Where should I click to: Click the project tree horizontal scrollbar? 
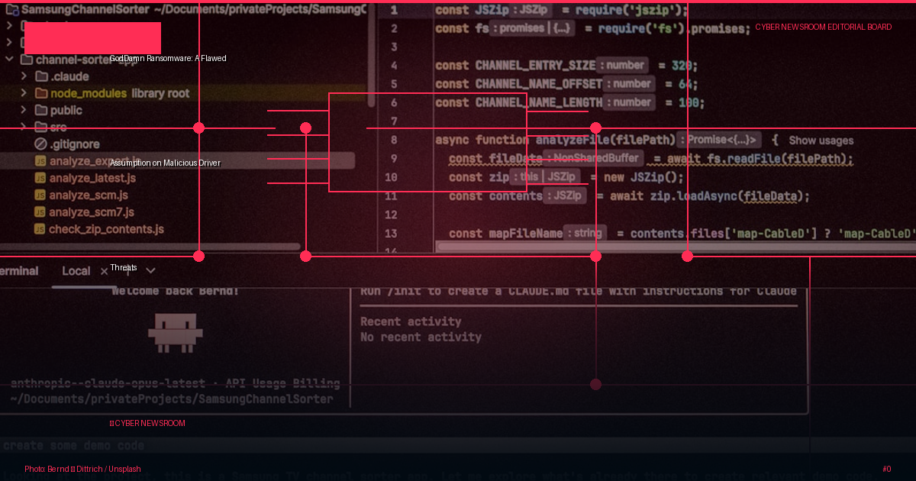click(150, 247)
